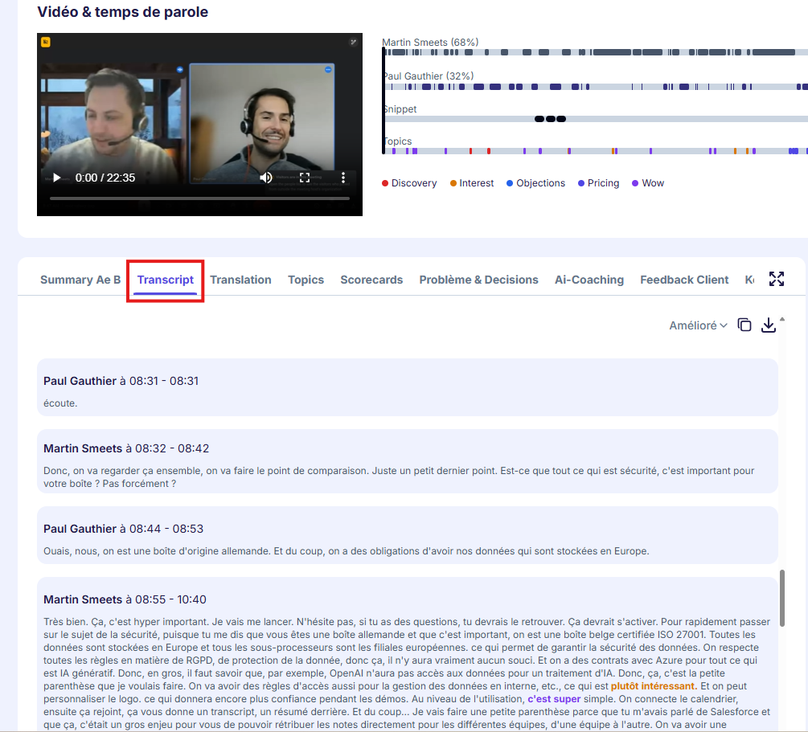Open the Amélioré dropdown
The image size is (808, 732).
pos(698,325)
